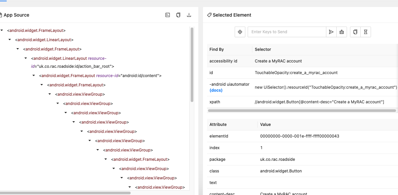
Task: Collapse the action_bar_root LinearLayout node arrow
Action: (26, 58)
